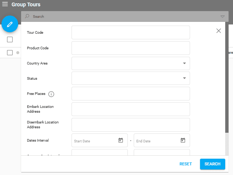
Task: Click the blue pencil edit button
Action: (10, 24)
